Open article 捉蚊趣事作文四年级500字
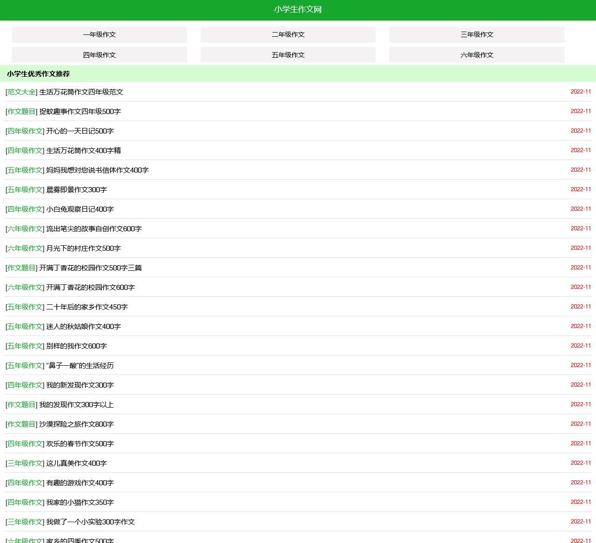 (80, 112)
